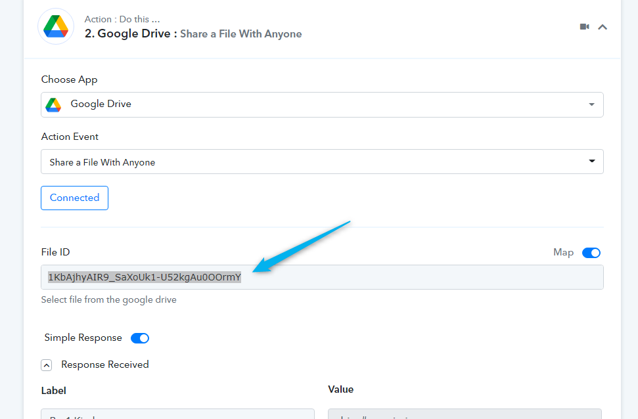The image size is (638, 419).
Task: Click the Map label beside the switch
Action: click(x=563, y=252)
